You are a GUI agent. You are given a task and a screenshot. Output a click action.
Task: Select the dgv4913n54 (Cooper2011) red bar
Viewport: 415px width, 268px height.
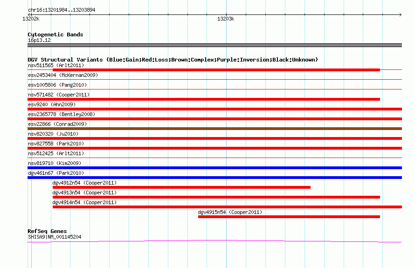[216, 197]
